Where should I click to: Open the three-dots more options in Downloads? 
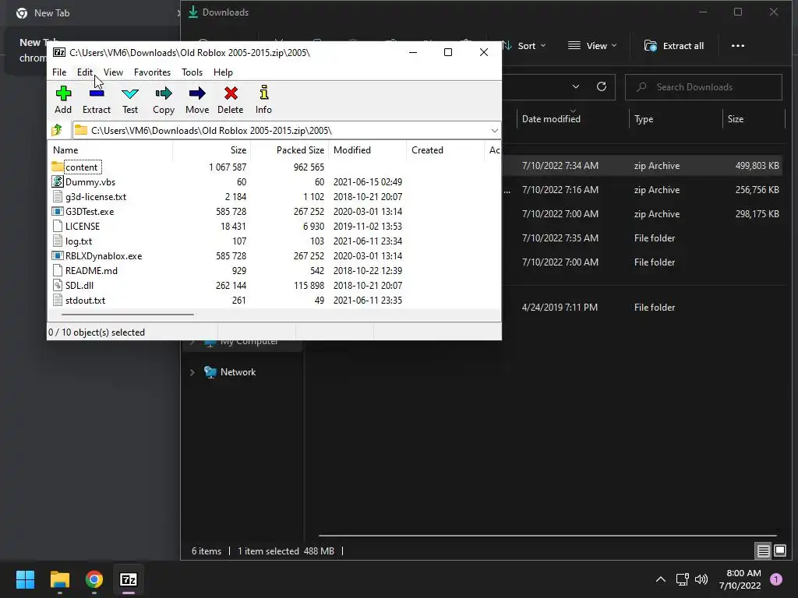[x=738, y=46]
